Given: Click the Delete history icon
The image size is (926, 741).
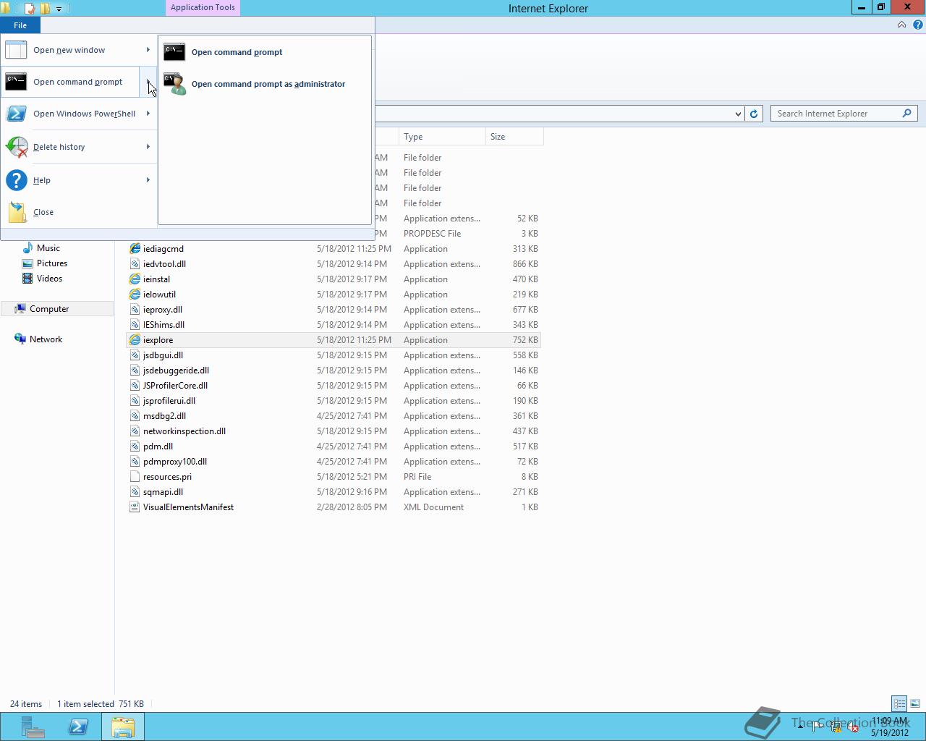Looking at the screenshot, I should 16,147.
